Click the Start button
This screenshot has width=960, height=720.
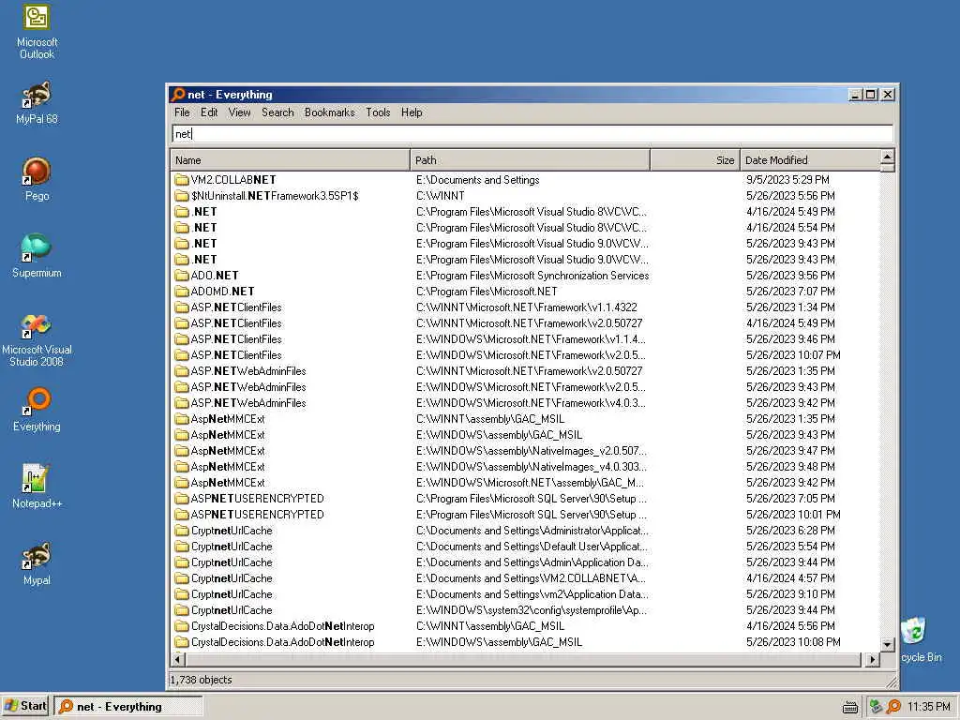click(25, 706)
